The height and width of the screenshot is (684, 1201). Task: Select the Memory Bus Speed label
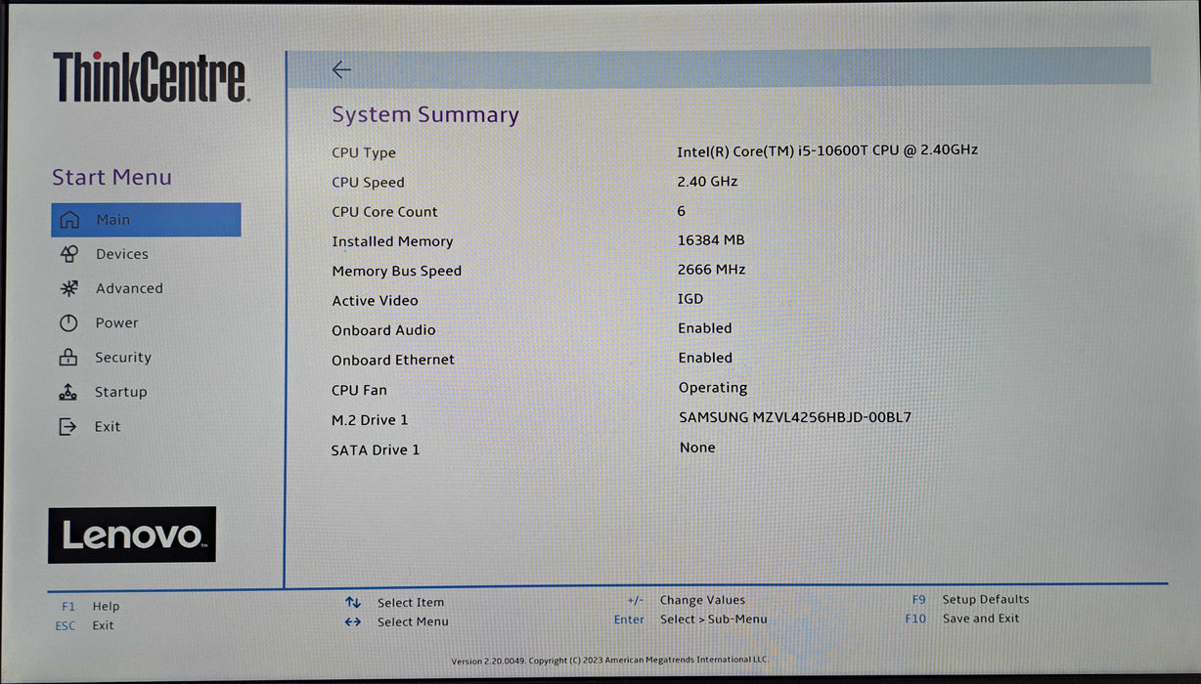coord(396,272)
